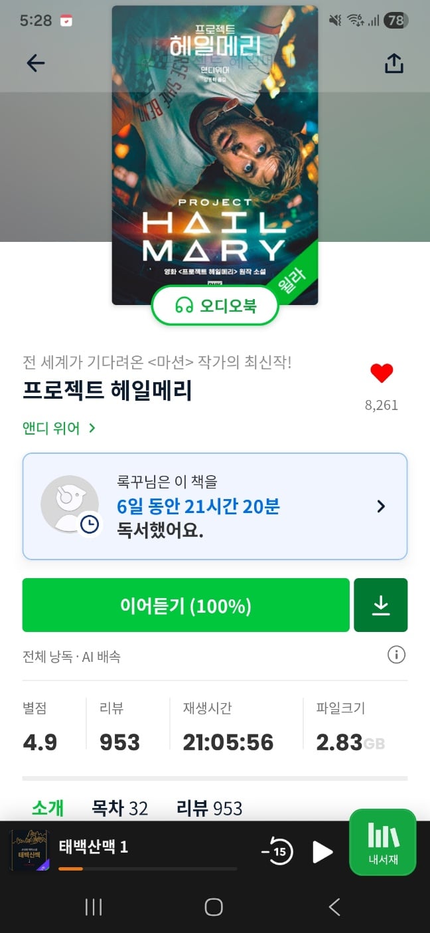
Task: Tap the 15-second rewind icon
Action: tap(277, 851)
